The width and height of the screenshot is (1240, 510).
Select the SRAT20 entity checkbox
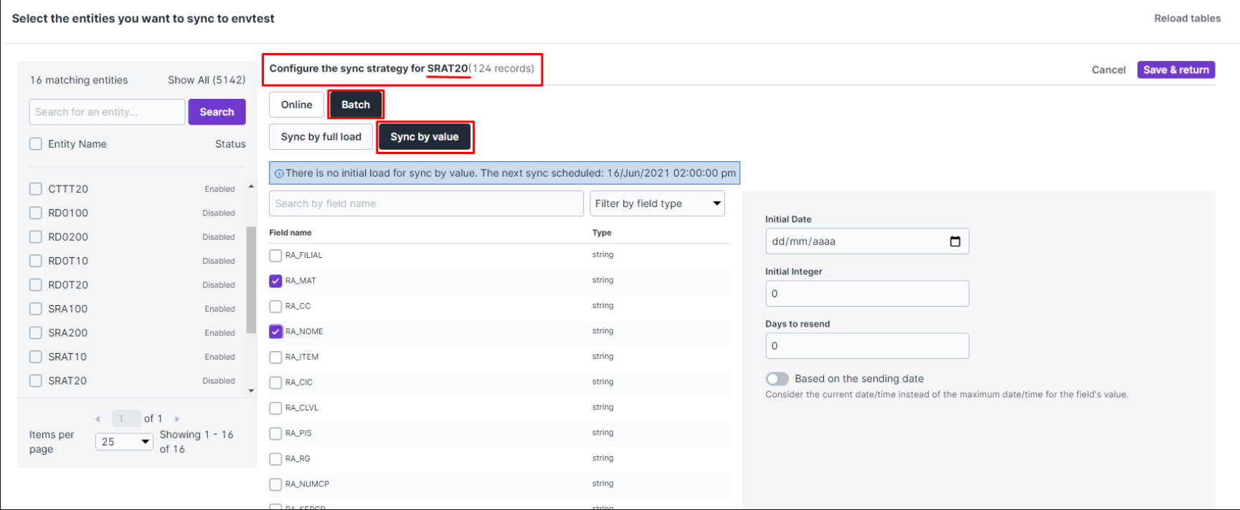tap(35, 381)
